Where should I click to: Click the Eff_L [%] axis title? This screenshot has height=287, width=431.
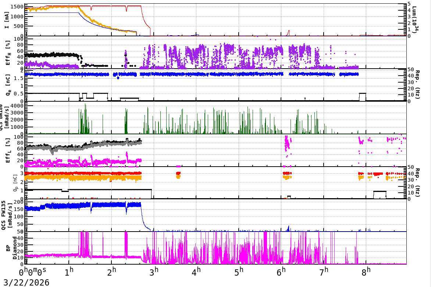pyautogui.click(x=8, y=150)
